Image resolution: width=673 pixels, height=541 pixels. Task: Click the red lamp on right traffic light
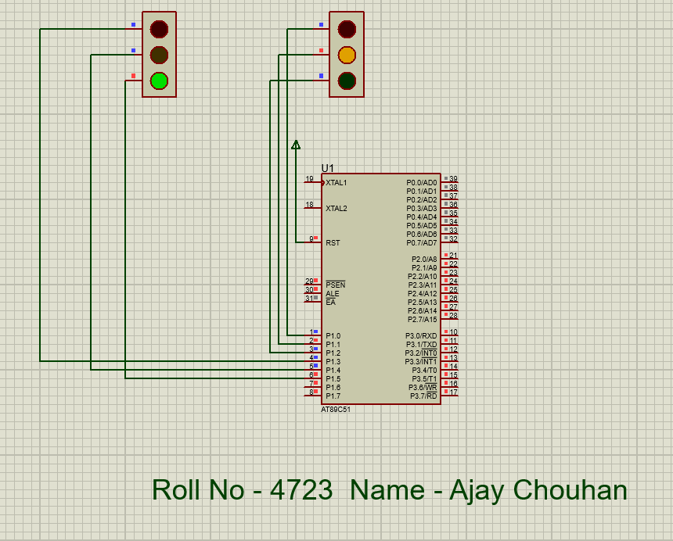point(347,29)
